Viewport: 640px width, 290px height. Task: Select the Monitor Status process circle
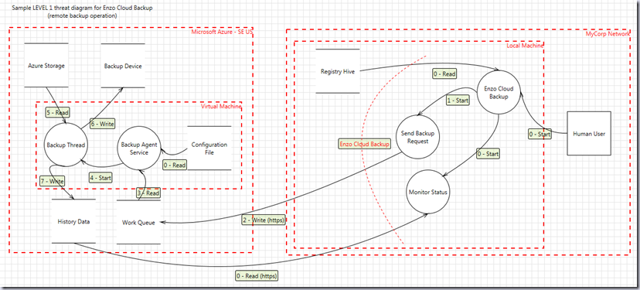coord(427,192)
